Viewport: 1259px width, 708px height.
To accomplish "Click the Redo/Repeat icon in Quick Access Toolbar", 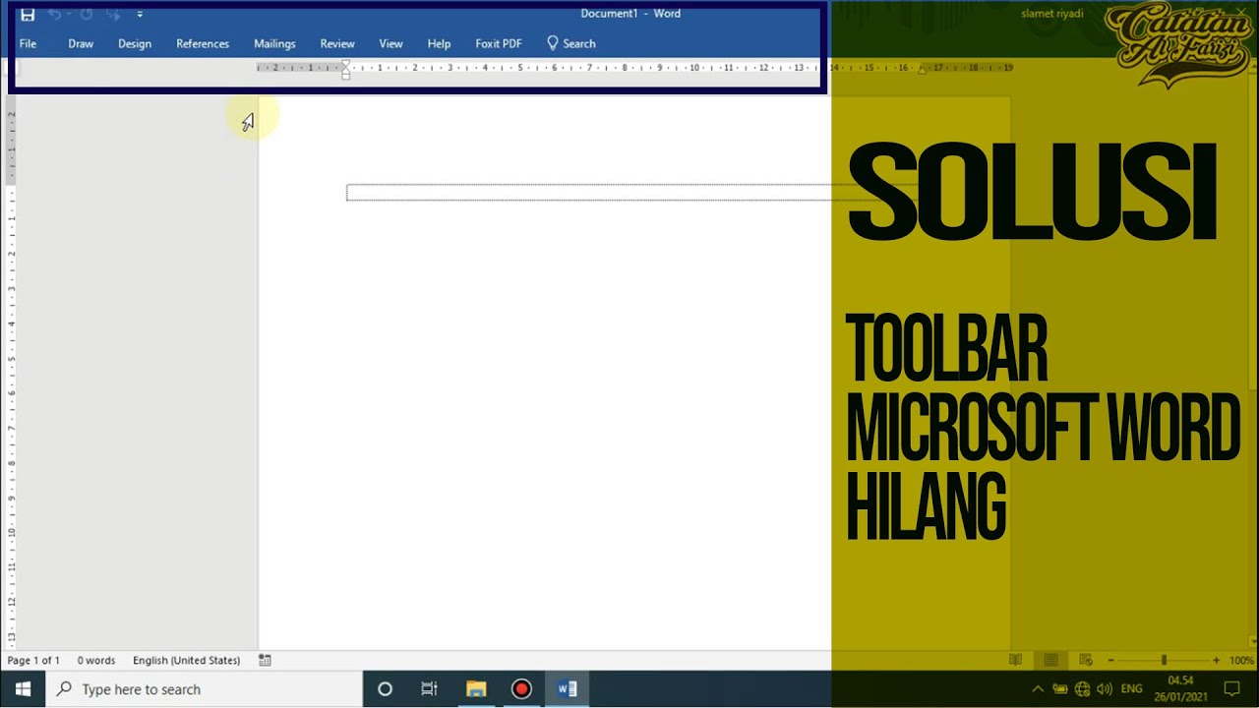I will pos(86,15).
